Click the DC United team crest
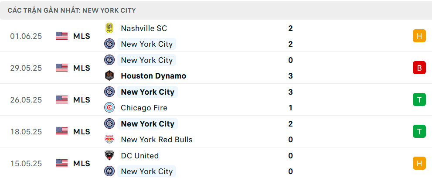 [x=109, y=156]
